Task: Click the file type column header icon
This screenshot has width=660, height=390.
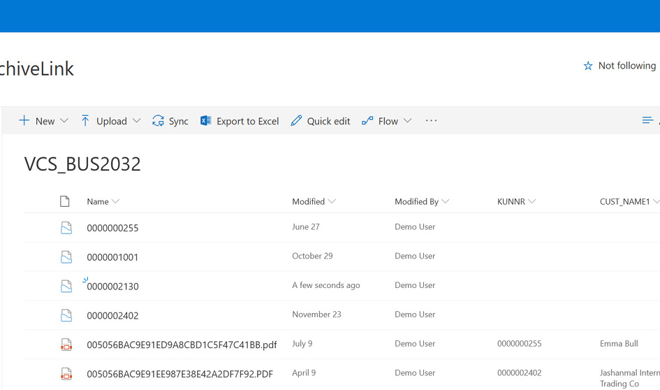Action: 65,201
